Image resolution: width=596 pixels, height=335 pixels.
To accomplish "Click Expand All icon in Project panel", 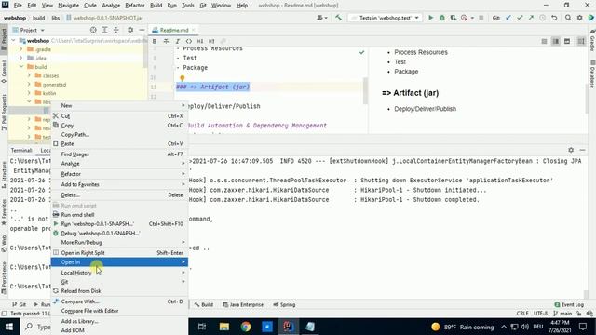I will point(104,30).
